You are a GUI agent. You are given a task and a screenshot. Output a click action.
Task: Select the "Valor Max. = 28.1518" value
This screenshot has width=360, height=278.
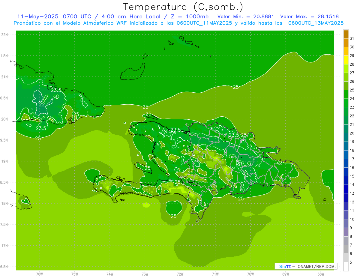tap(309, 16)
